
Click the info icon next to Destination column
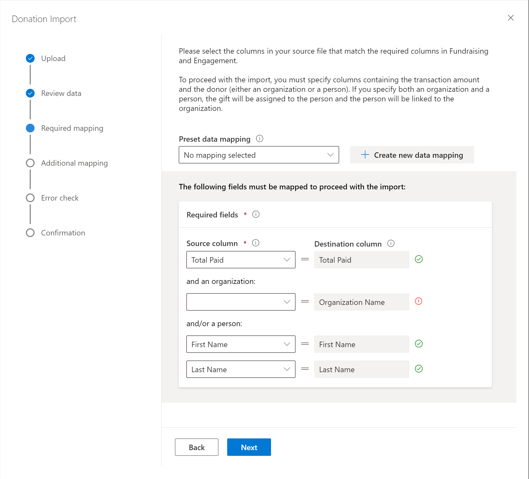[x=392, y=243]
